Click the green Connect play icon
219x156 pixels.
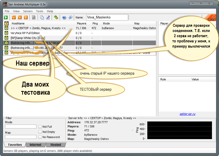coord(6,17)
